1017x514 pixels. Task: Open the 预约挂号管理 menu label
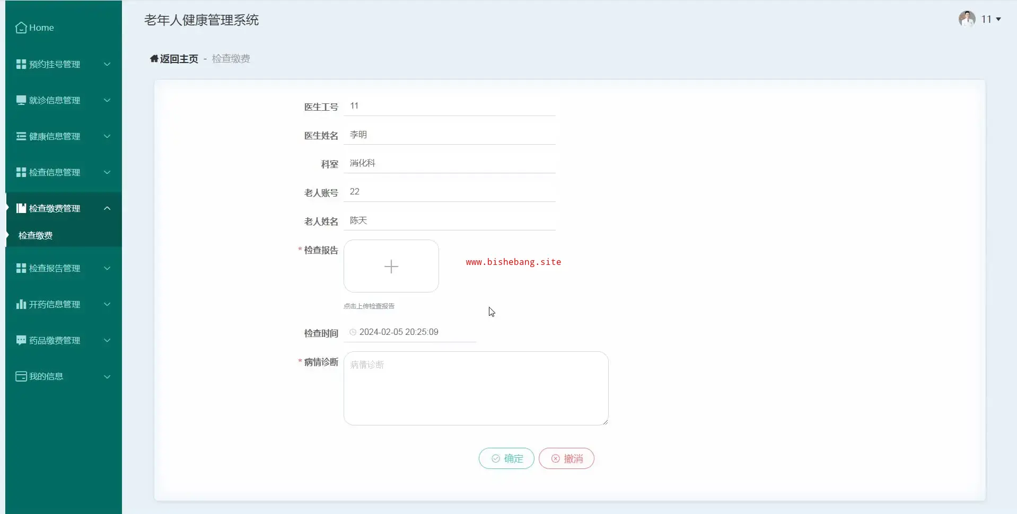click(55, 64)
